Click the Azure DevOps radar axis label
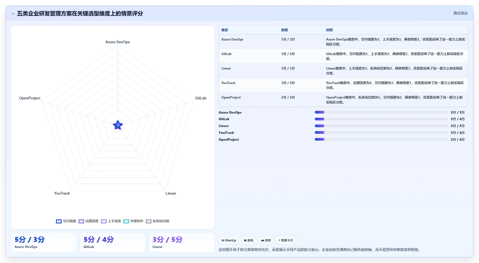479x263 pixels. (118, 42)
